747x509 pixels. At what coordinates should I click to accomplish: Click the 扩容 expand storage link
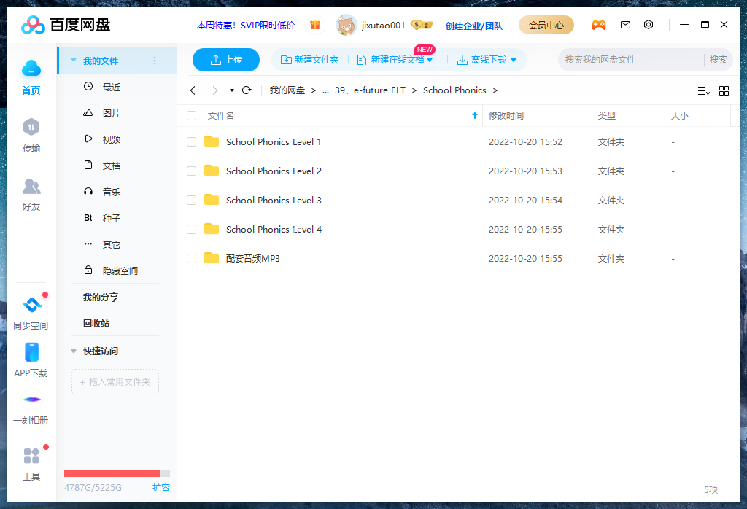[x=161, y=488]
